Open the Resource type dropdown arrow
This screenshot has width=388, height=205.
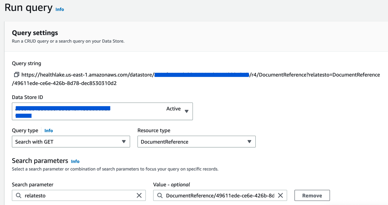(x=249, y=142)
